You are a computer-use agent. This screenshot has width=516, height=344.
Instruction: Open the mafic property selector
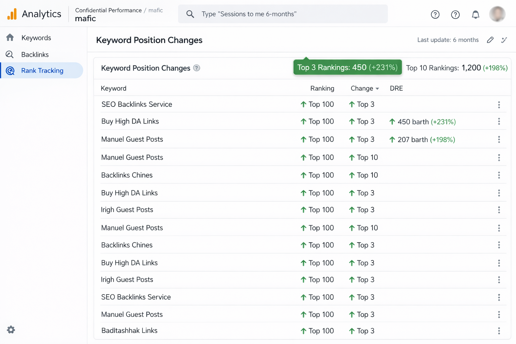click(x=85, y=19)
